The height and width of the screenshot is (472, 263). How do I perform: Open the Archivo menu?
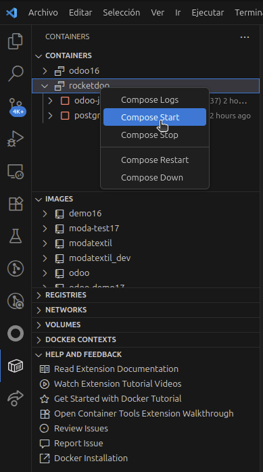[x=43, y=12]
